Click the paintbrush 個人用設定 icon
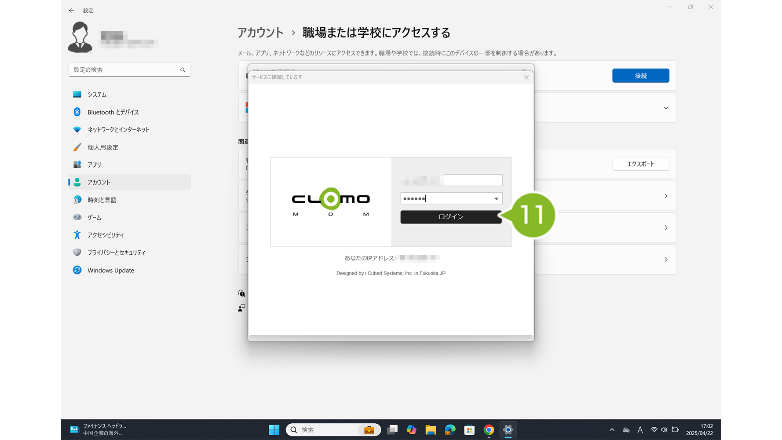 coord(77,147)
